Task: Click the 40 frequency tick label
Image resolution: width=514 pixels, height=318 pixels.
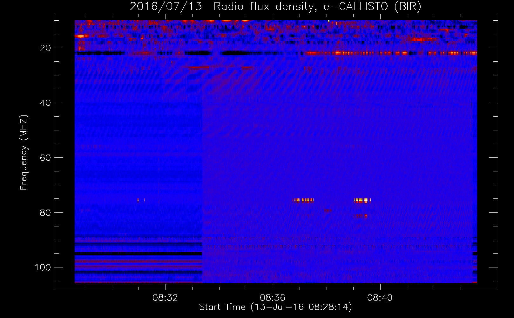Action: [46, 103]
